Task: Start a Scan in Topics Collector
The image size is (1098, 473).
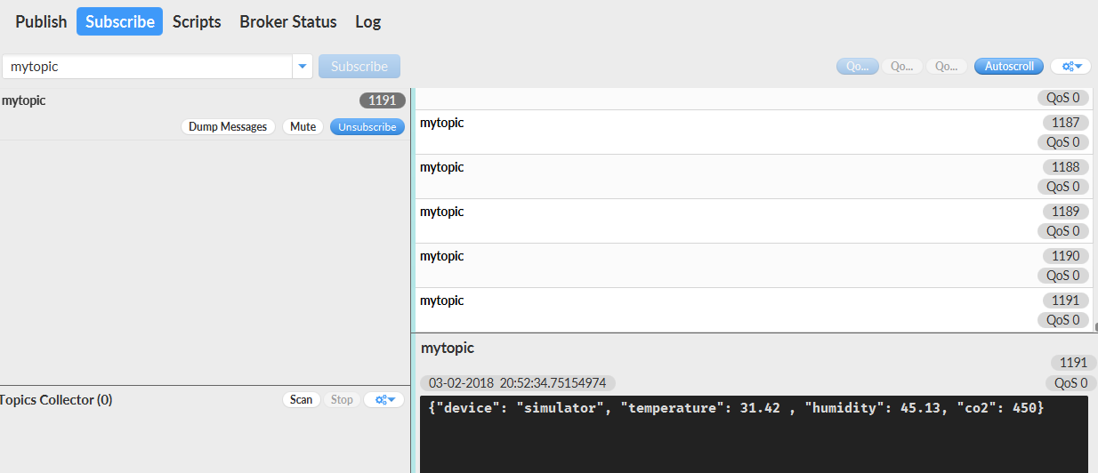Action: 301,400
